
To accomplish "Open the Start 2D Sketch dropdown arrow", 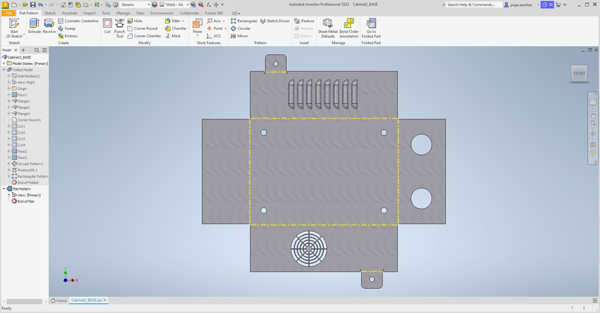I will click(x=24, y=35).
